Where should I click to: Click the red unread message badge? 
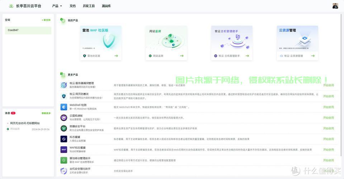pos(13,113)
